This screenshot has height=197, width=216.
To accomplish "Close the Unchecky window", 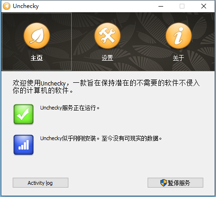I will pos(204,6).
